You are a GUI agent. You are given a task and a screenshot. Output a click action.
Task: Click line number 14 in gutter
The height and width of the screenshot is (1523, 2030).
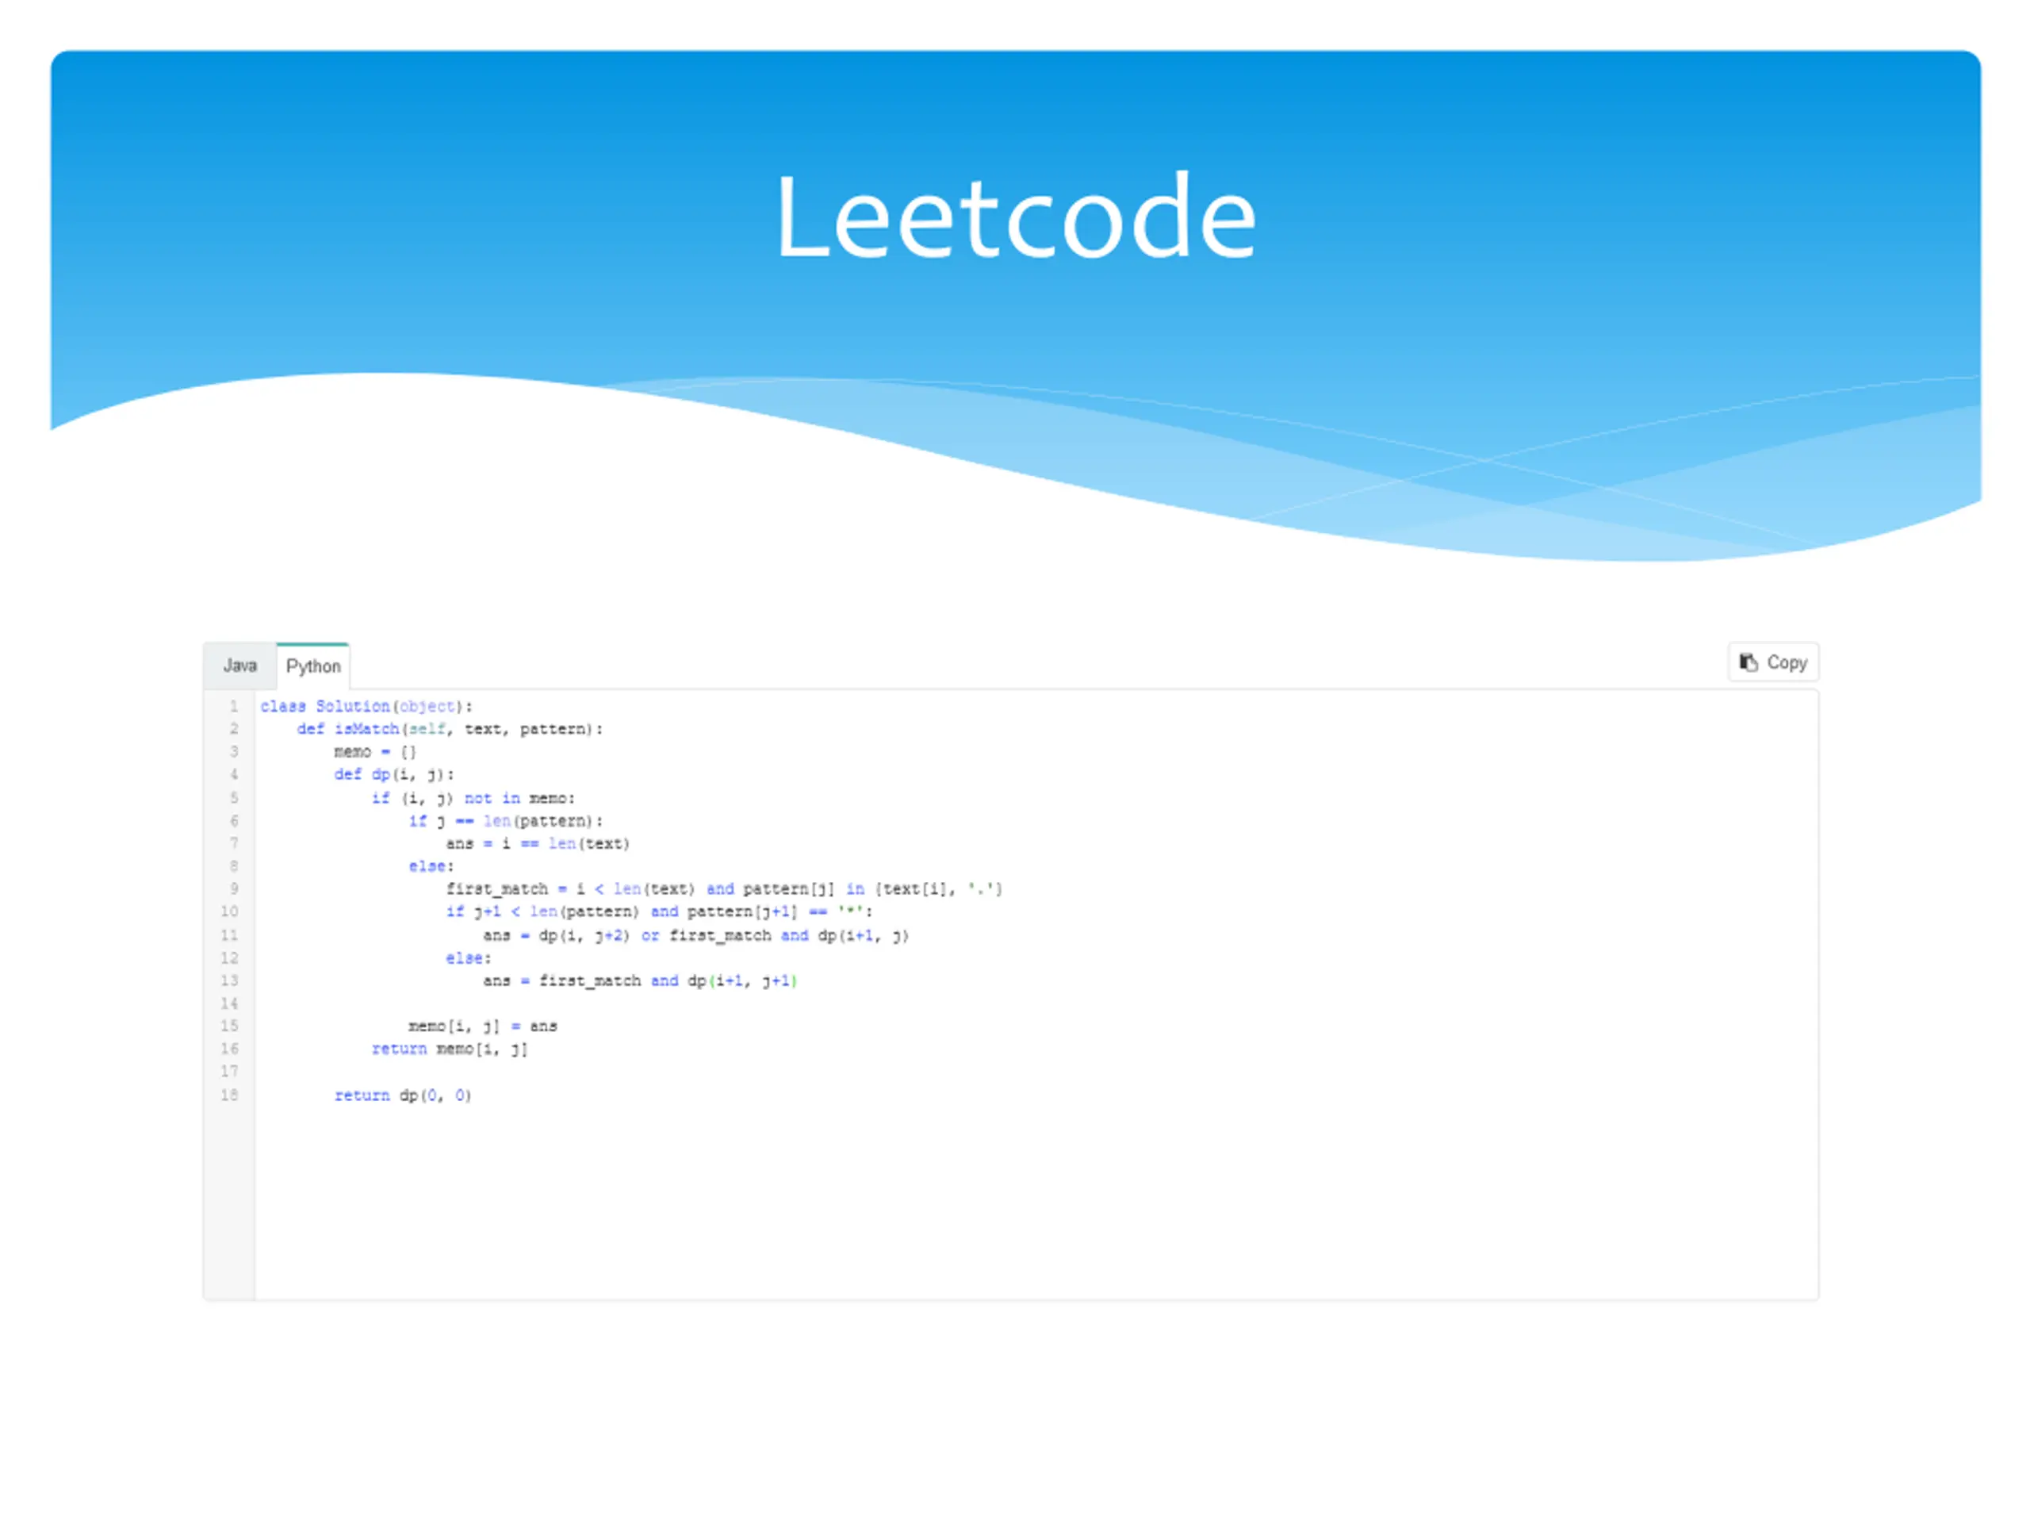(x=229, y=1003)
